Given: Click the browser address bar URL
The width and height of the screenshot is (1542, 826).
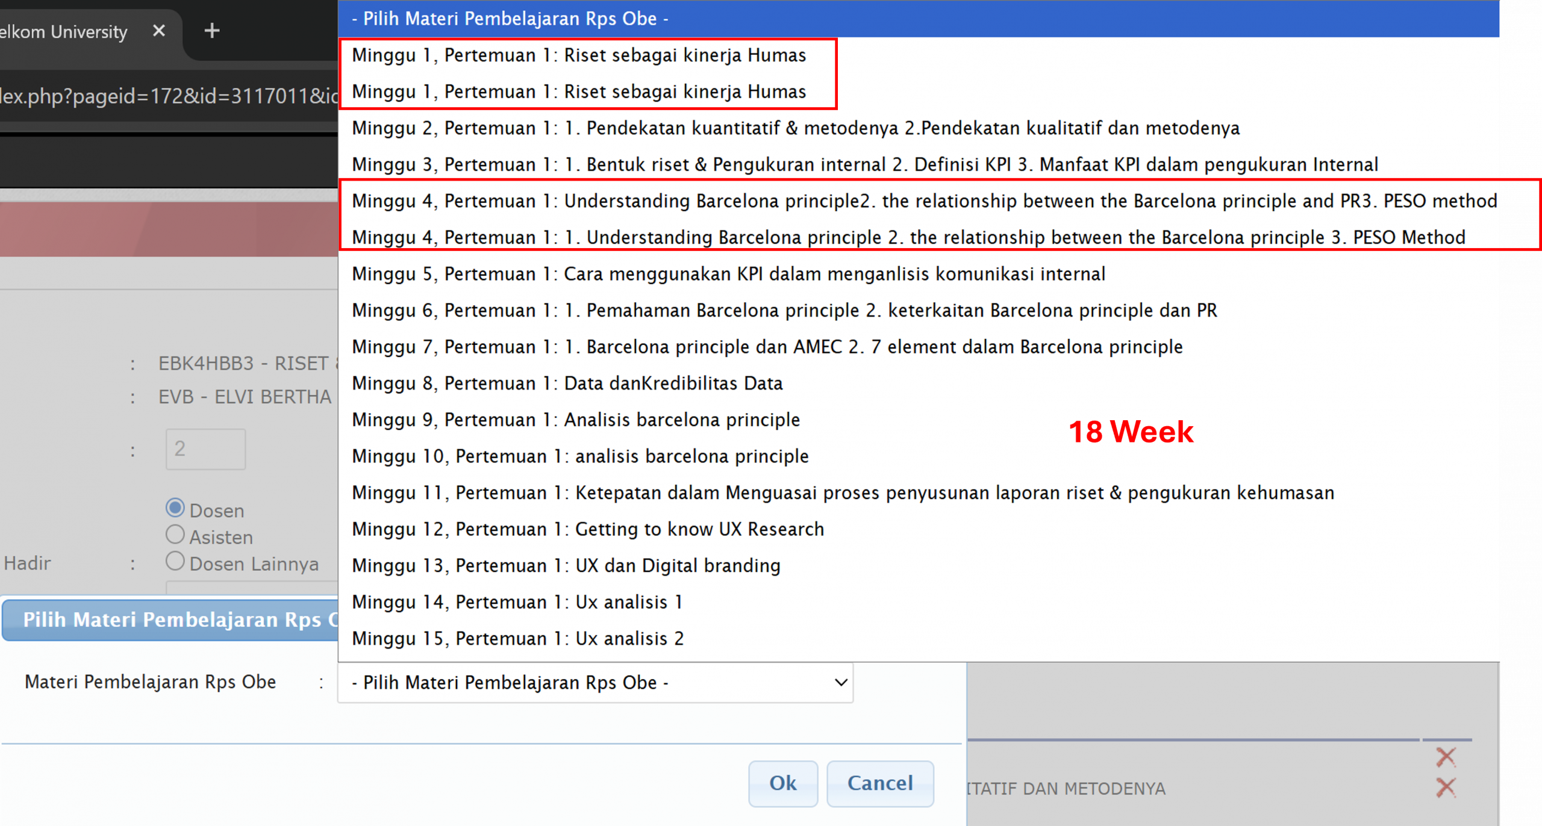Looking at the screenshot, I should pos(169,96).
